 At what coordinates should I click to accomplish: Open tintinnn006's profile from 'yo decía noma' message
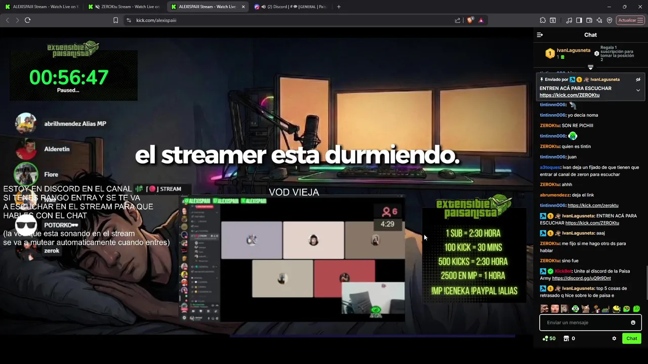click(553, 115)
